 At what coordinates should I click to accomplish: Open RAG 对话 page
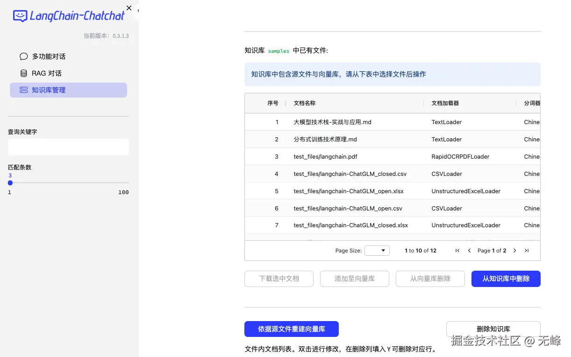(68, 73)
